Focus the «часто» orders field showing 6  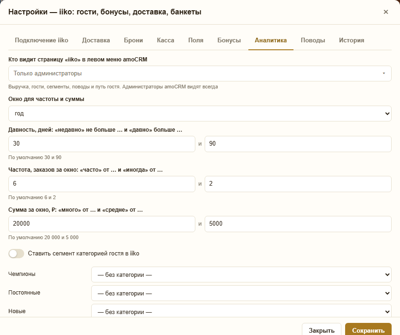[102, 184]
